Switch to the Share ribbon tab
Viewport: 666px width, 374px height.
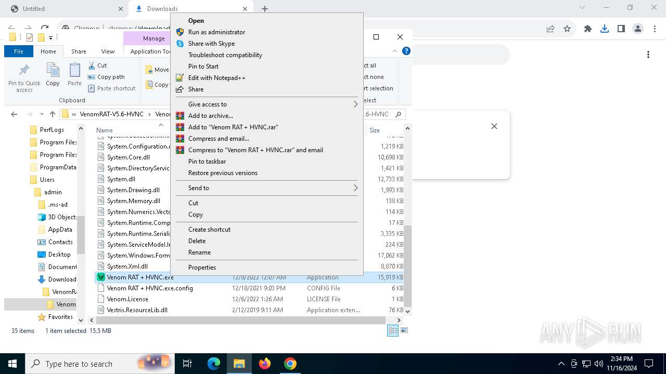tap(79, 51)
